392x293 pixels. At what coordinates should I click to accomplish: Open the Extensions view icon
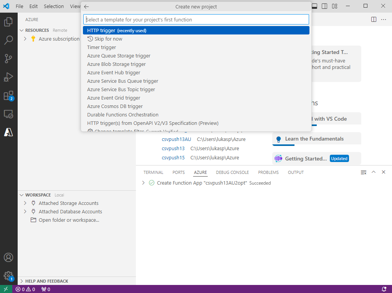(x=8, y=95)
